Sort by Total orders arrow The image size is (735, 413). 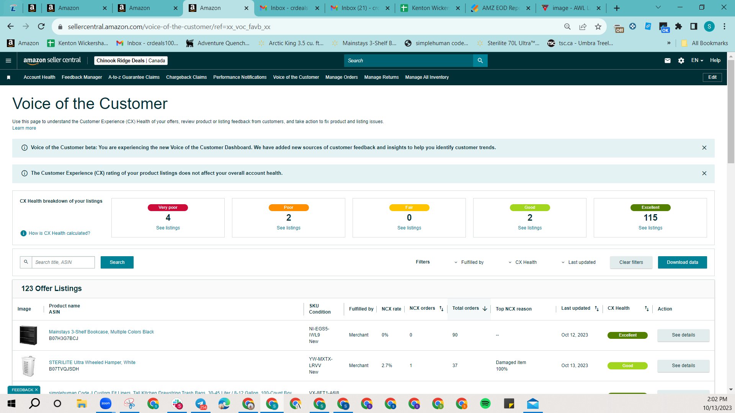pyautogui.click(x=485, y=309)
